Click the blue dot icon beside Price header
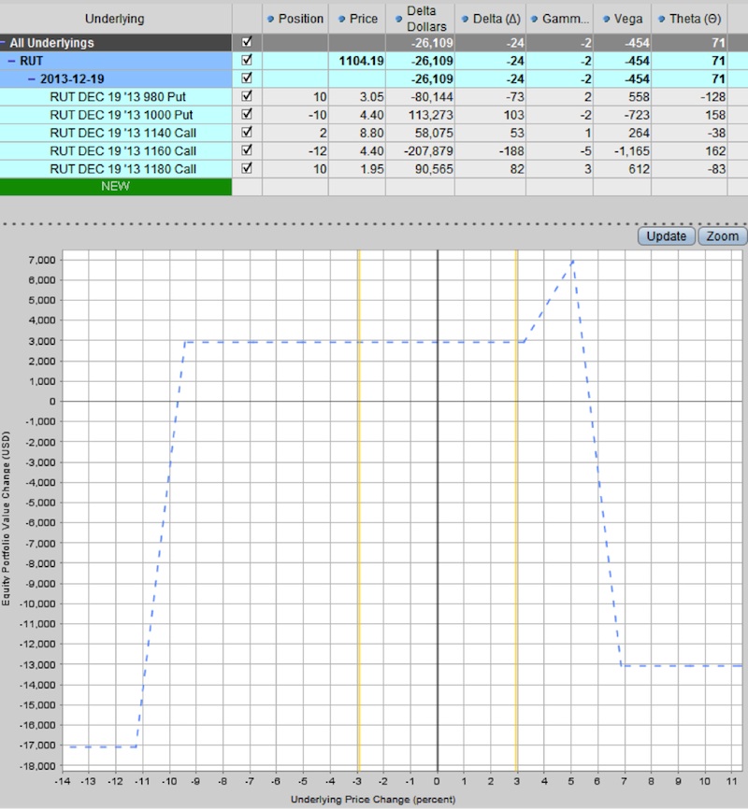This screenshot has width=748, height=809. pos(341,19)
